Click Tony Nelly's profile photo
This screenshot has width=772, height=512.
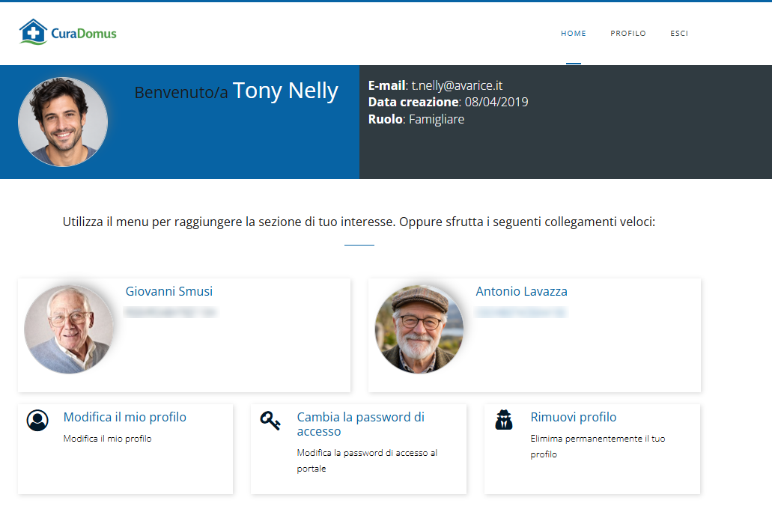[63, 121]
